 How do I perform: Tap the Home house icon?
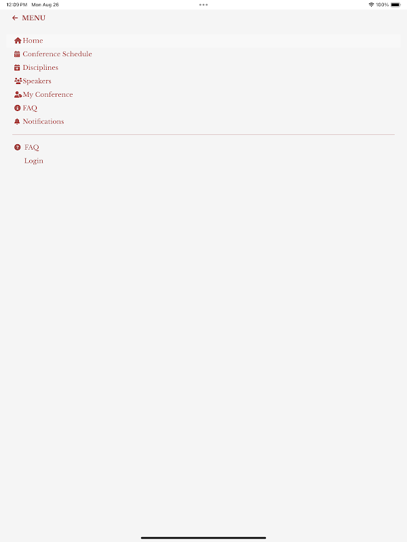click(x=18, y=41)
